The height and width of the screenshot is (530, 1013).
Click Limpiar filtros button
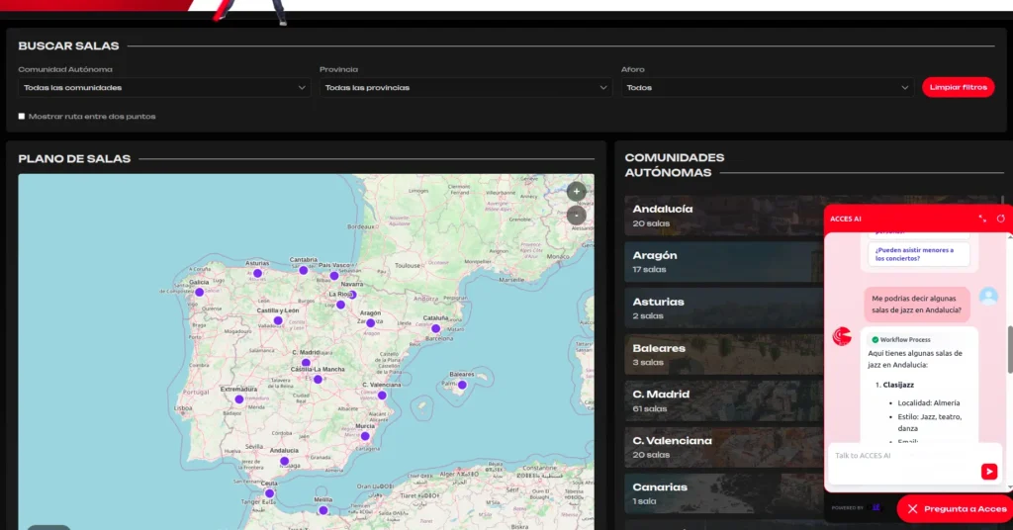[x=958, y=87]
